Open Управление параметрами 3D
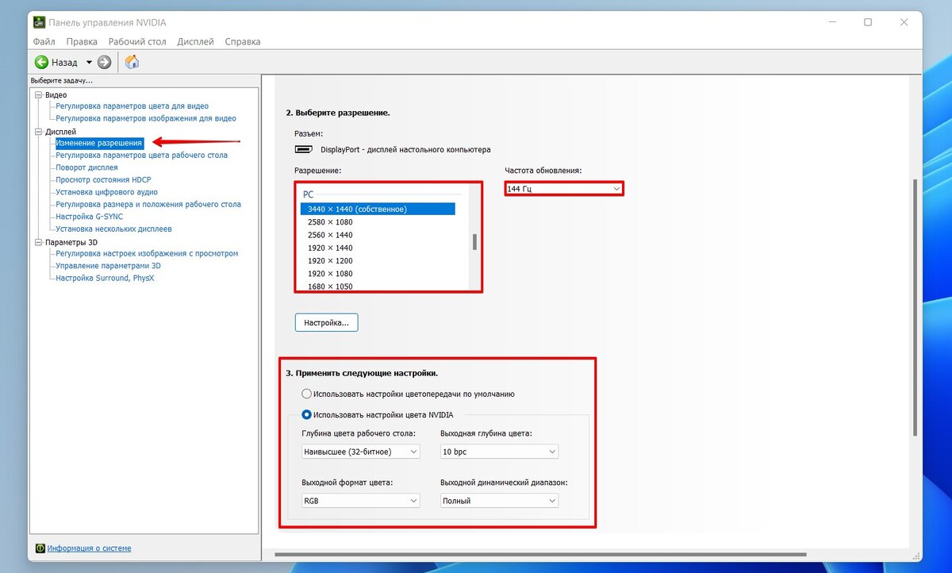The height and width of the screenshot is (573, 952). 108,266
